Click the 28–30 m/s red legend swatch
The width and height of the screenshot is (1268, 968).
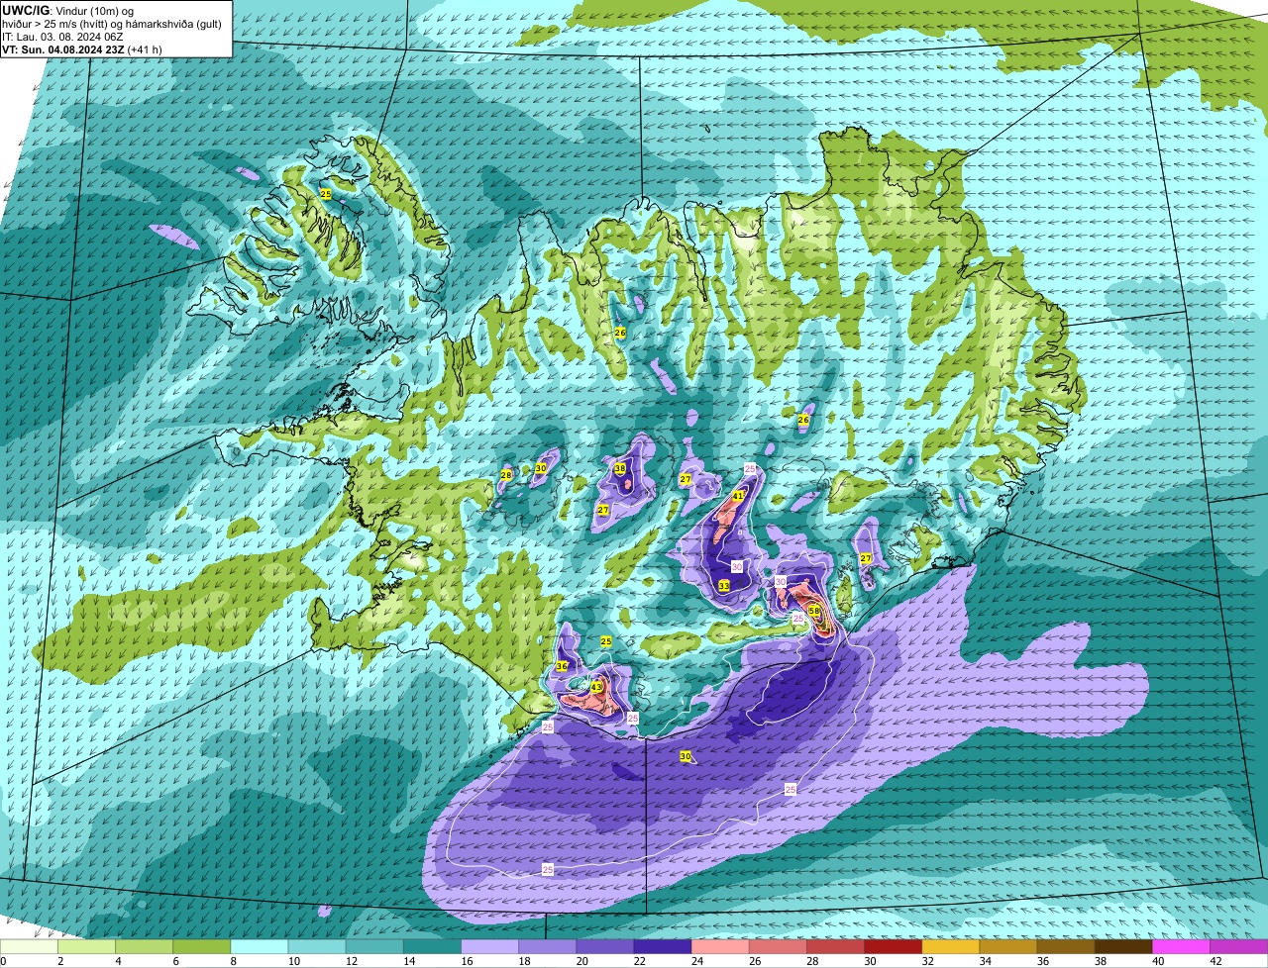pos(835,946)
